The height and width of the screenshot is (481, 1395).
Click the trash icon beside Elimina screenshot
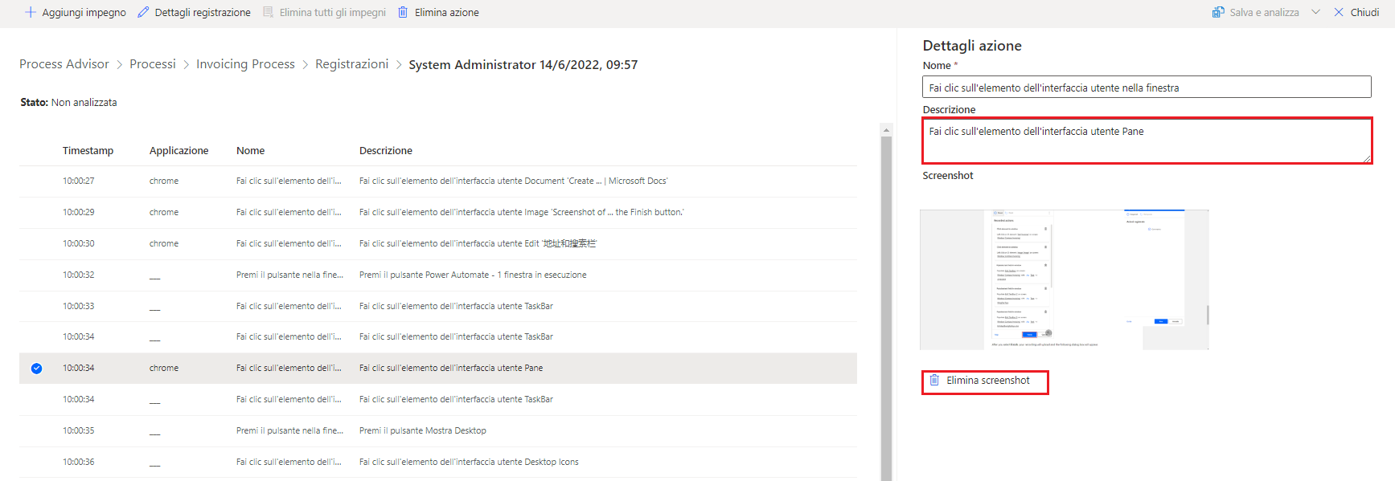coord(934,380)
